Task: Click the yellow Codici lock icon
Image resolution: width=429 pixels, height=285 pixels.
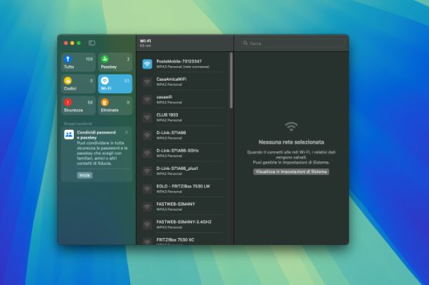Action: (68, 81)
